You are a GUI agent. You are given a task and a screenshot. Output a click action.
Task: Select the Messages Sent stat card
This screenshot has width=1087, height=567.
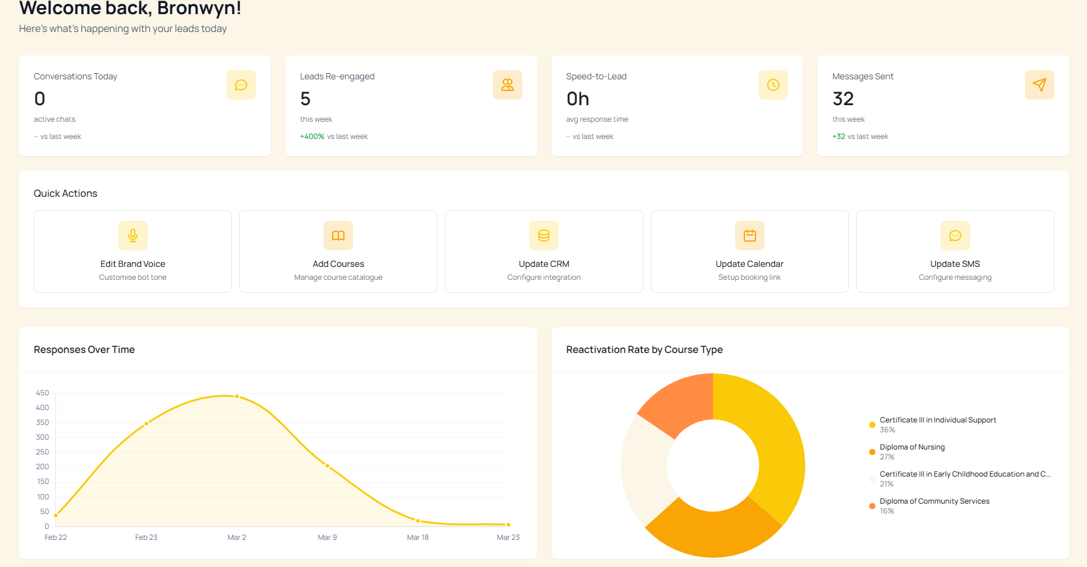(943, 106)
